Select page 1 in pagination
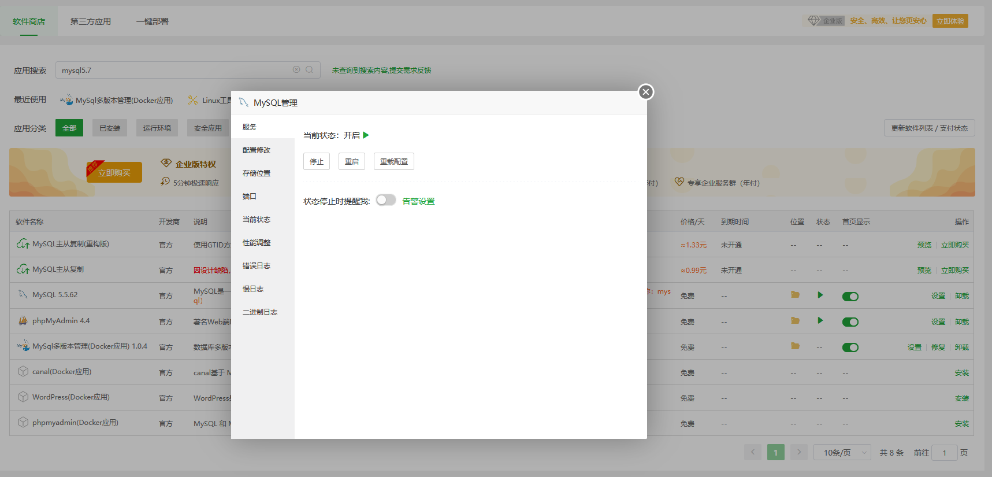The height and width of the screenshot is (477, 992). pyautogui.click(x=776, y=452)
